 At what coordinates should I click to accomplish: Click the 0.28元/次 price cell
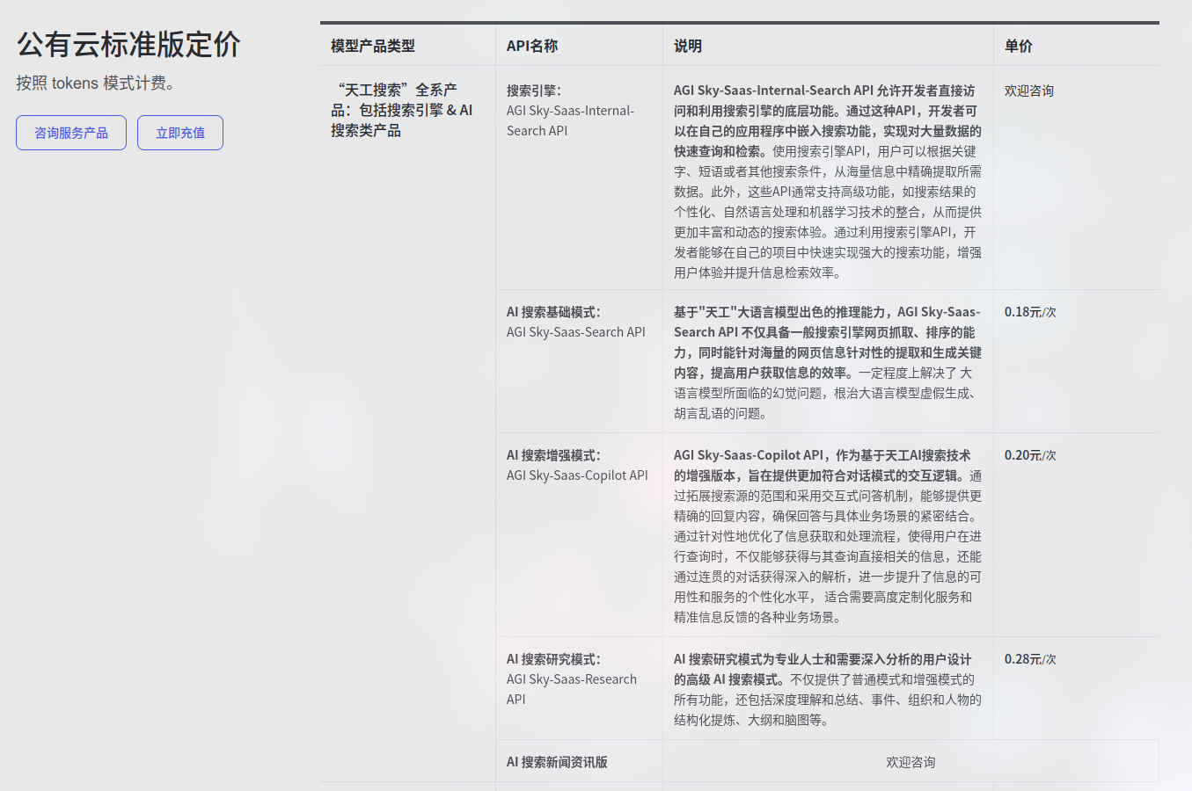pyautogui.click(x=1030, y=659)
